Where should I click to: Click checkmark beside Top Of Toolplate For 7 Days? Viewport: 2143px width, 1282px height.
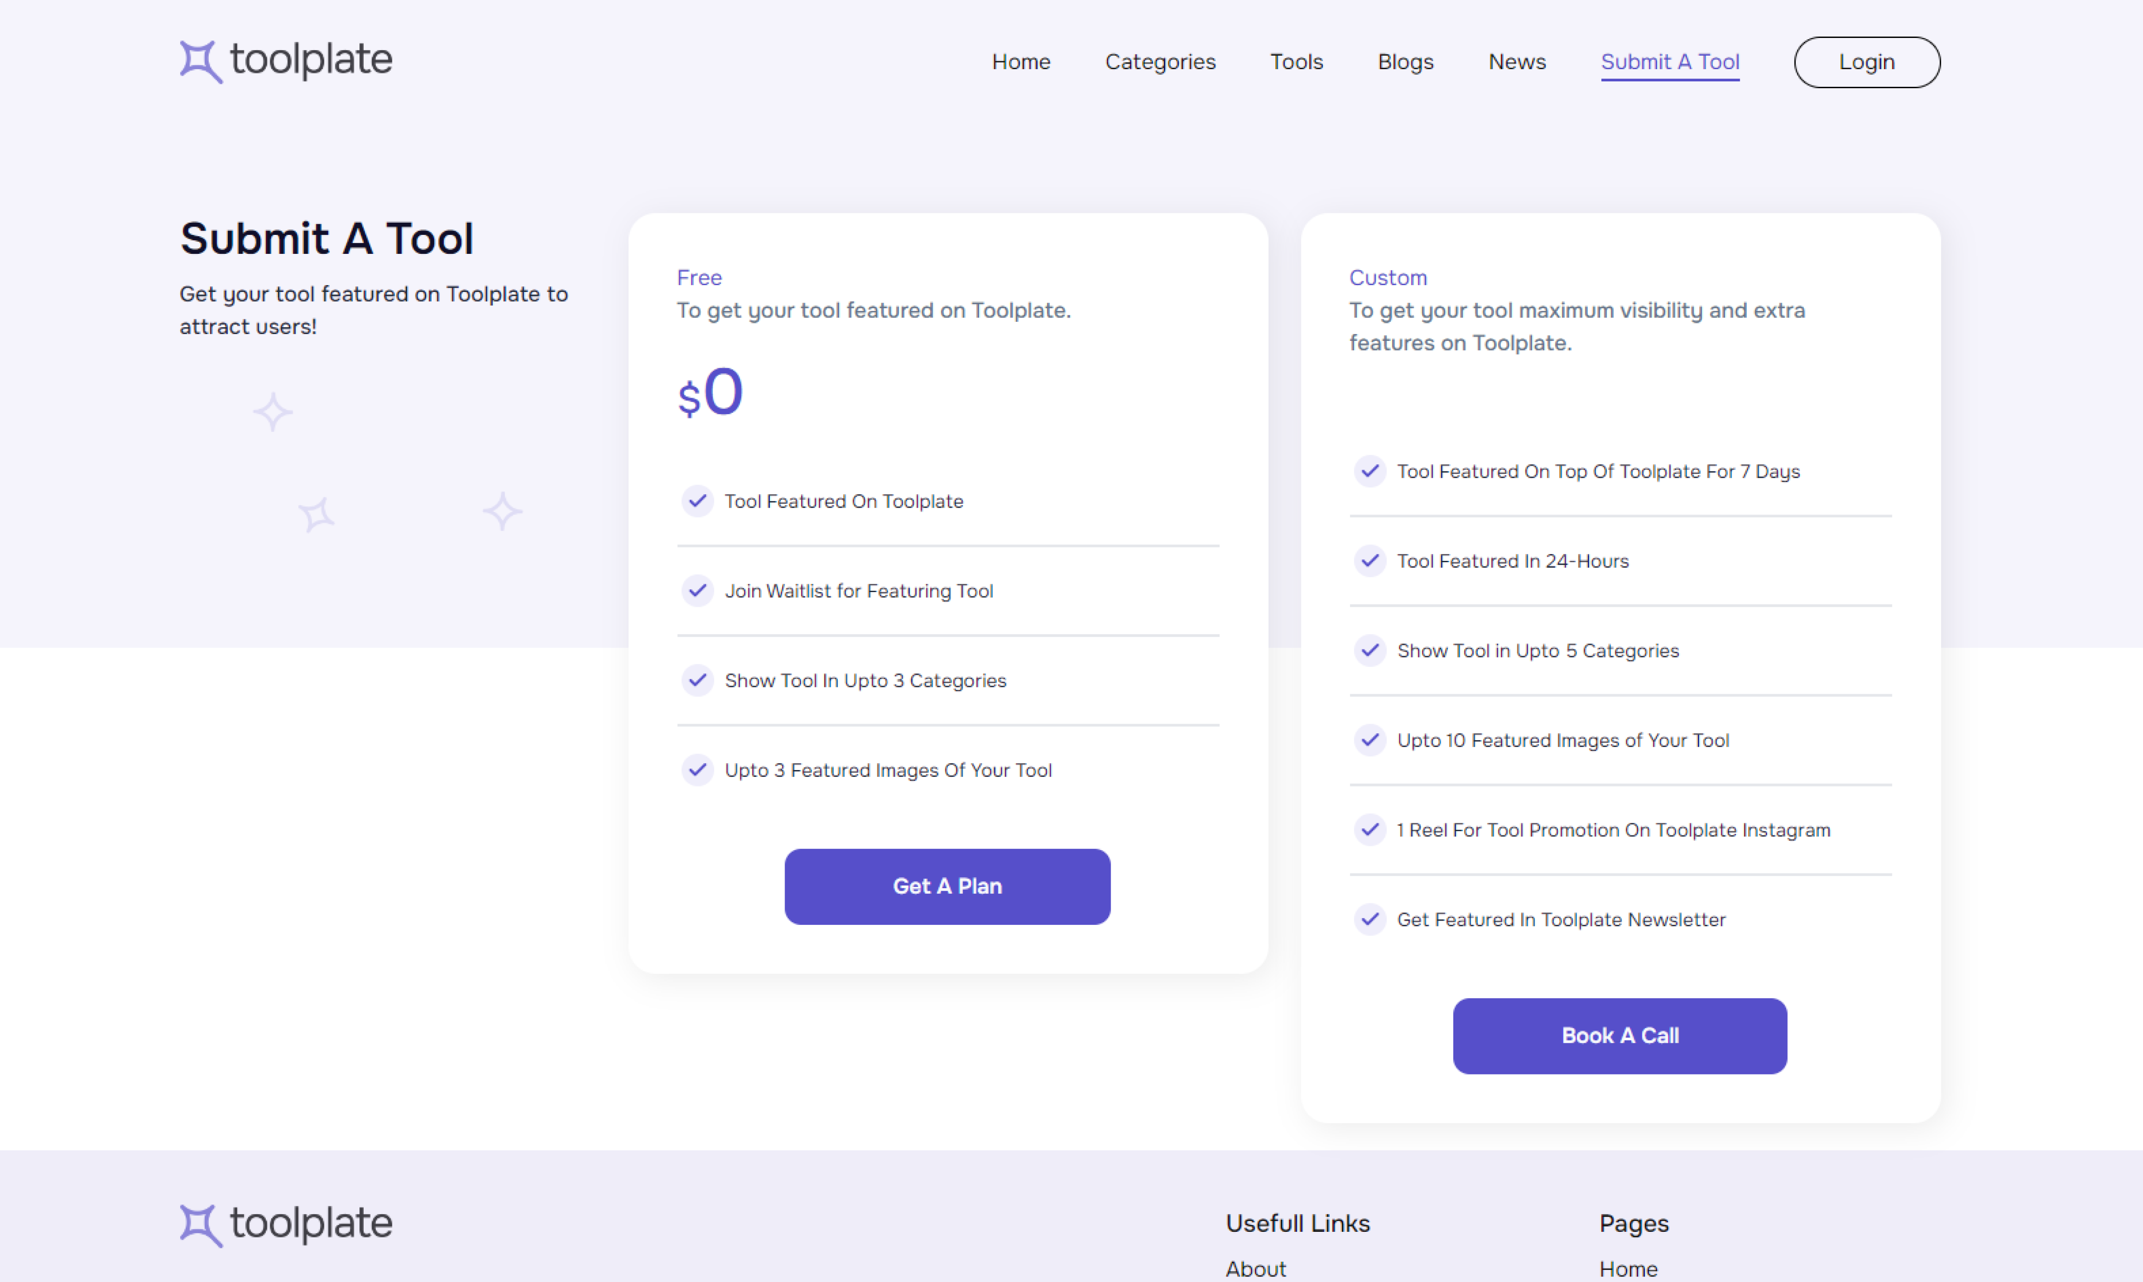pyautogui.click(x=1370, y=471)
